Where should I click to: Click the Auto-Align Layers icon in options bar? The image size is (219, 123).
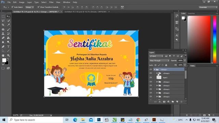click(122, 7)
